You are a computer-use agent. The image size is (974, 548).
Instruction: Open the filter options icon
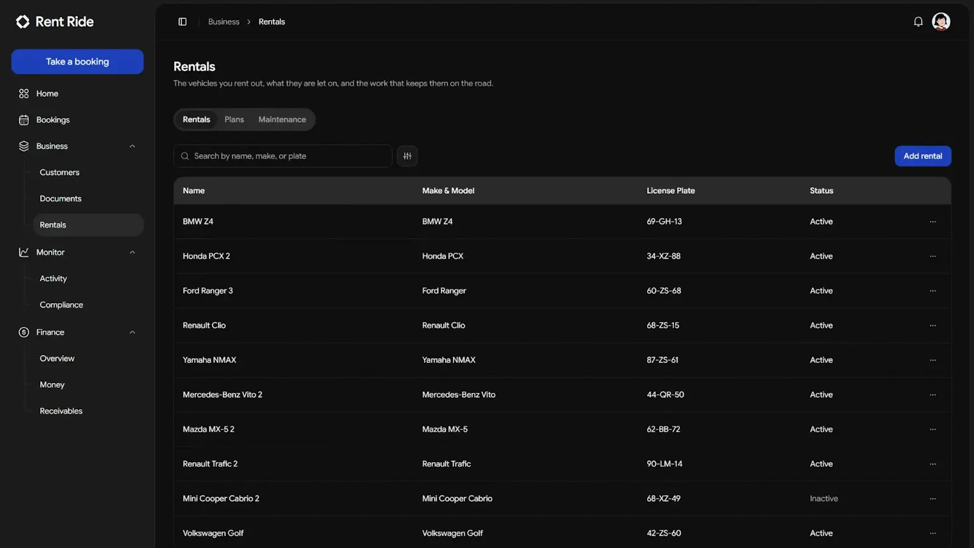(407, 156)
